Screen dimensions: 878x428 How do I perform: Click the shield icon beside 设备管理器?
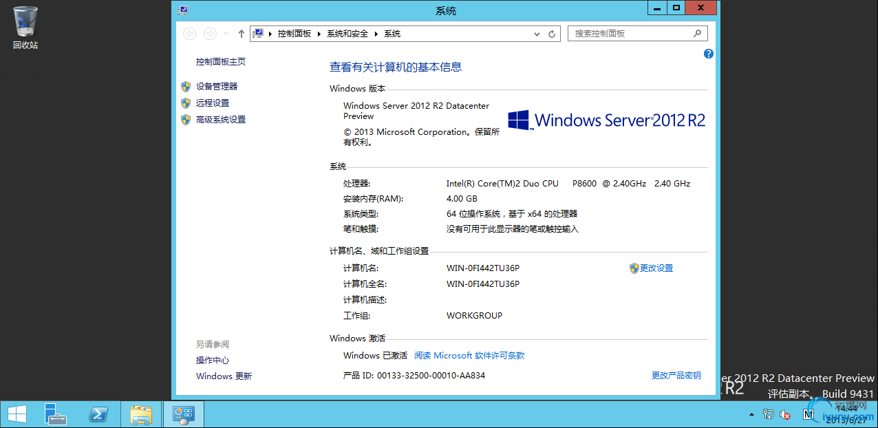186,87
